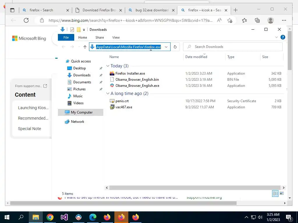The width and height of the screenshot is (298, 223).
Task: Click the taskbar volume icon
Action: click(260, 217)
